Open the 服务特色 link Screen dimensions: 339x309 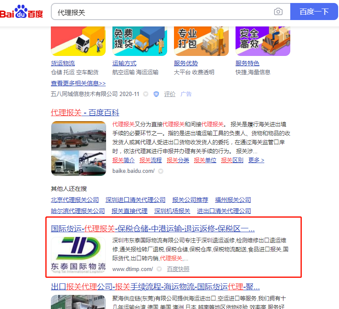click(x=248, y=63)
